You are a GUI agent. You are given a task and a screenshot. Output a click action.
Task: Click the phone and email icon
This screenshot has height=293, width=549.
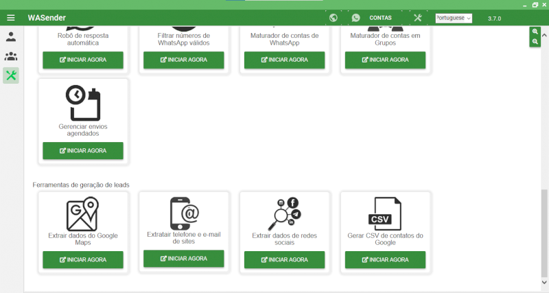184,213
